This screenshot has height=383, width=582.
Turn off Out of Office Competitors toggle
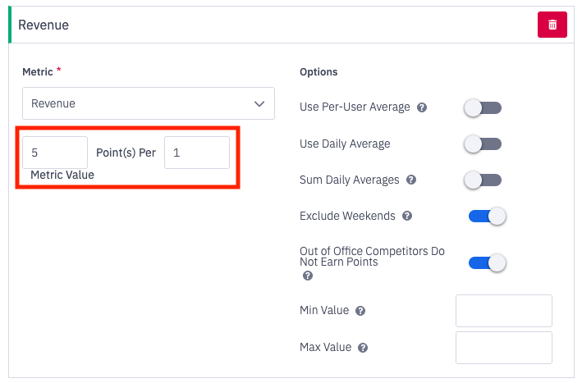tap(487, 263)
